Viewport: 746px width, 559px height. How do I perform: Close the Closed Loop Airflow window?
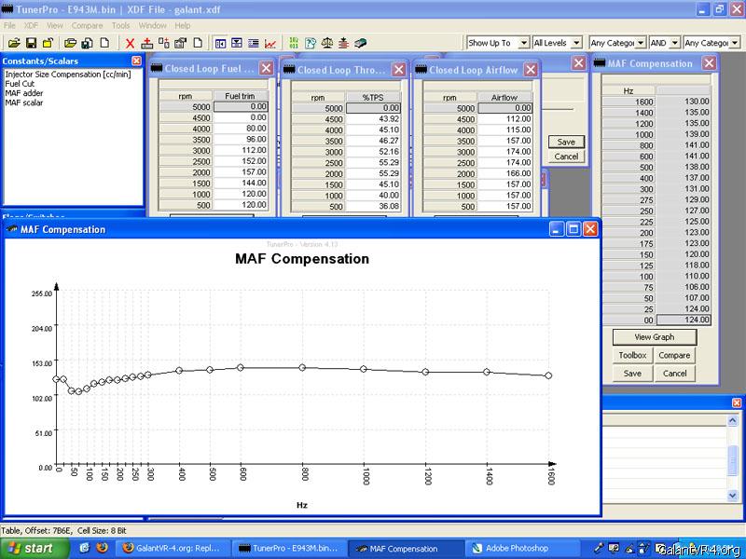[532, 69]
